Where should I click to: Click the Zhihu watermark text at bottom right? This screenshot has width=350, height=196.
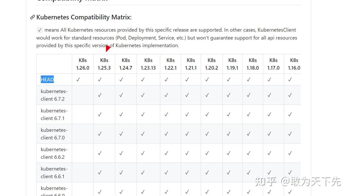(298, 182)
